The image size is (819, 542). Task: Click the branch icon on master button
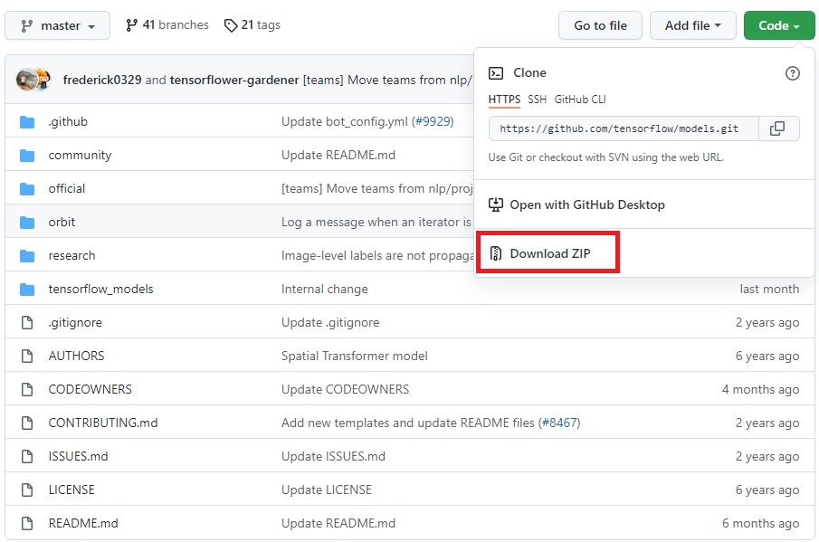tap(26, 25)
